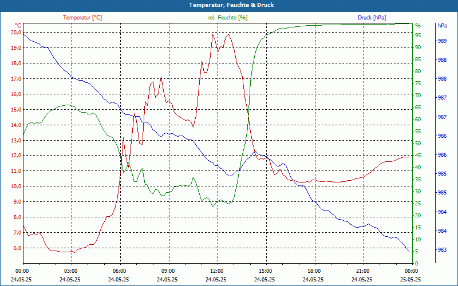
Task: Click the green 95 humidity axis value
Action: pos(418,35)
